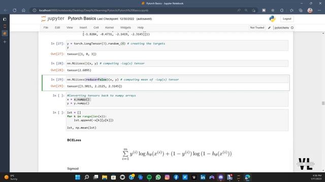Image resolution: width=325 pixels, height=182 pixels.
Task: Open Instagram from taskbar
Action: [167, 177]
